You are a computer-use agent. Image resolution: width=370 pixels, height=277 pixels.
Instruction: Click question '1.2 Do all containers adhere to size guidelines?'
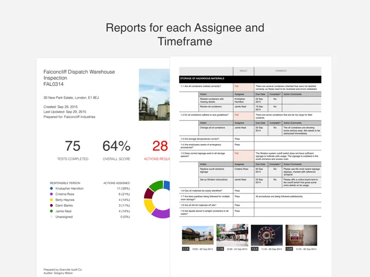coord(205,115)
